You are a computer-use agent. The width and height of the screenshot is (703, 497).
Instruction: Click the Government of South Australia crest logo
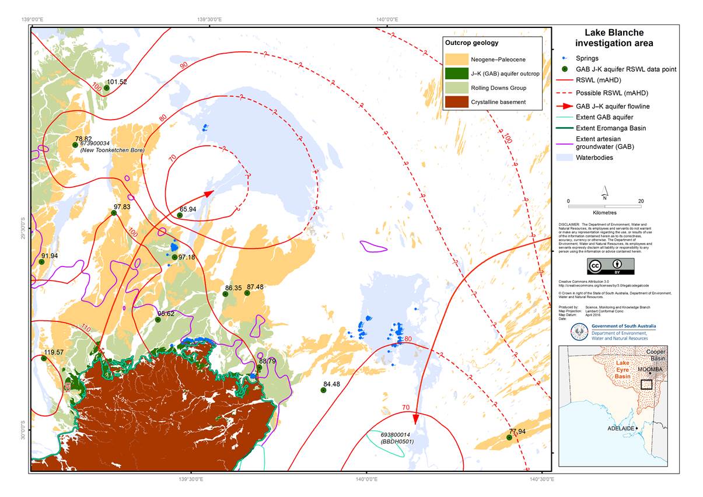click(579, 332)
